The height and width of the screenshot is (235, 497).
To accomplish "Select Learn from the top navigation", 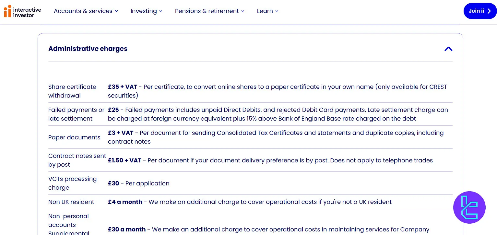I will [265, 11].
